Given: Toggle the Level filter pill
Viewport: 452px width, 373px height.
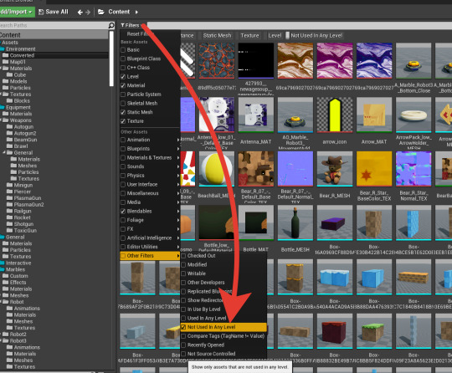Looking at the screenshot, I should pos(275,36).
